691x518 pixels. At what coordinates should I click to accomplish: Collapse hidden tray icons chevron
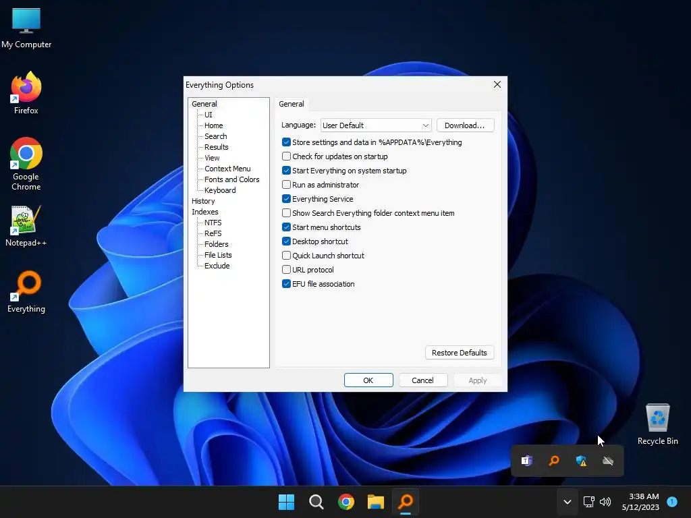[567, 502]
